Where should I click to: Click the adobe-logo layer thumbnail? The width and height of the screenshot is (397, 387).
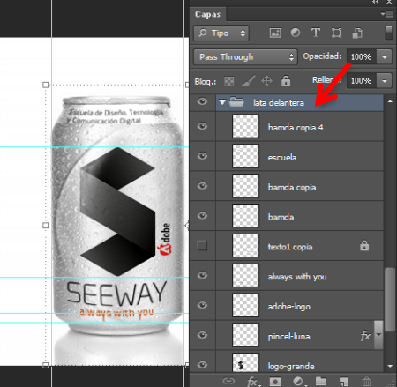click(x=245, y=305)
